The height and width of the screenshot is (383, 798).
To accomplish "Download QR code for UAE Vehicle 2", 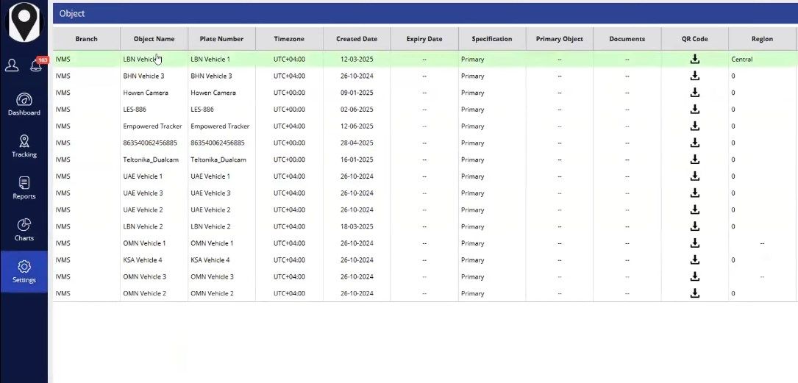I will tap(695, 210).
